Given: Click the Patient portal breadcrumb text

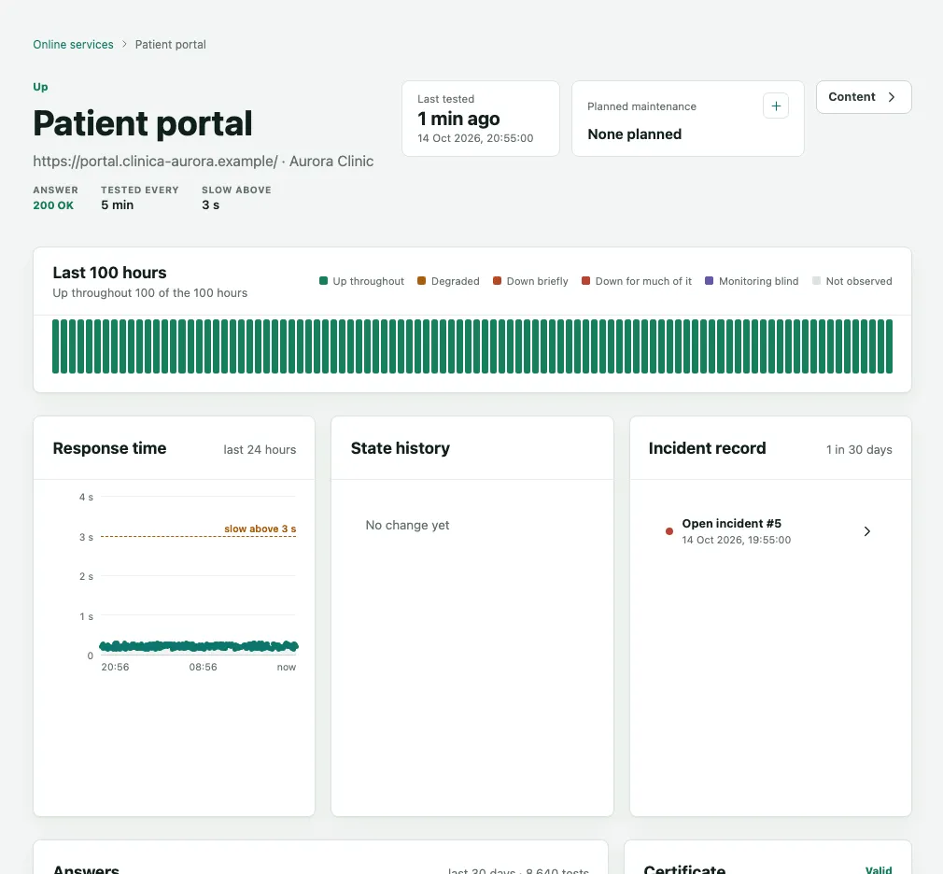Looking at the screenshot, I should point(170,45).
